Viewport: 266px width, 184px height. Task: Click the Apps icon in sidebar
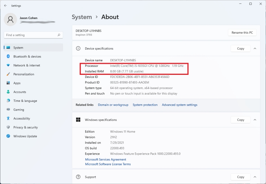tap(8, 83)
